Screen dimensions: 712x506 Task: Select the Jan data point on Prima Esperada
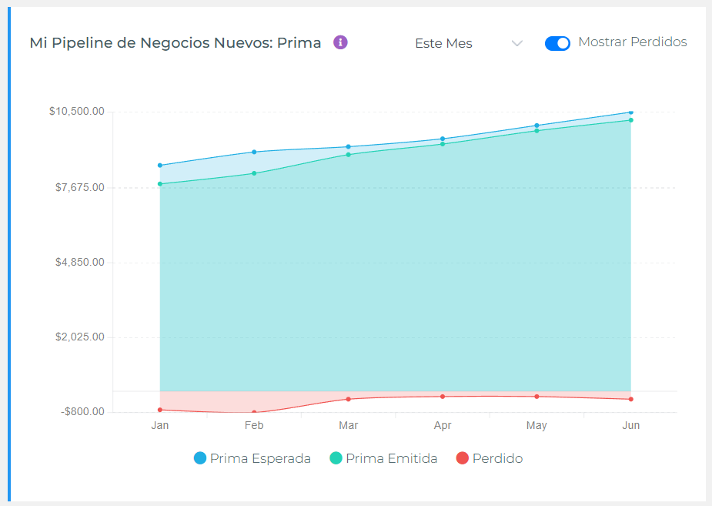[x=160, y=165]
